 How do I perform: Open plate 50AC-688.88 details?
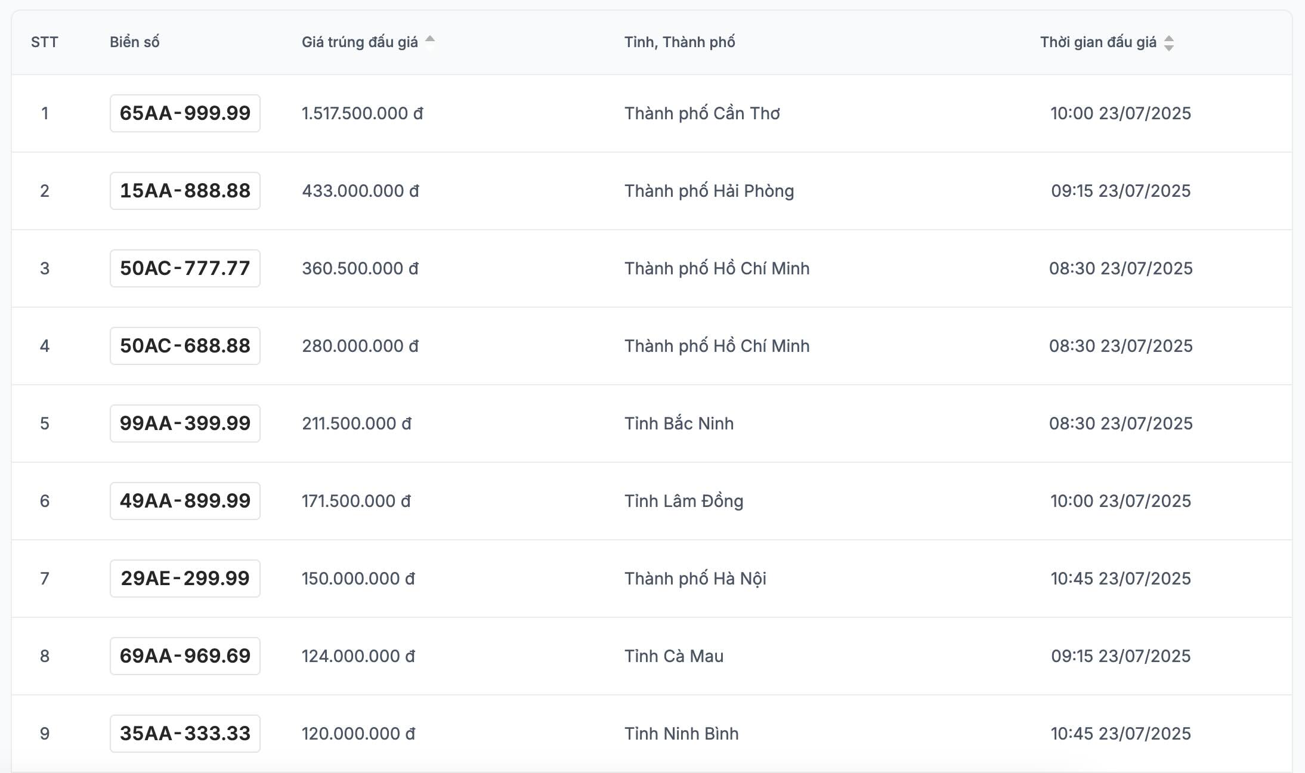coord(185,346)
